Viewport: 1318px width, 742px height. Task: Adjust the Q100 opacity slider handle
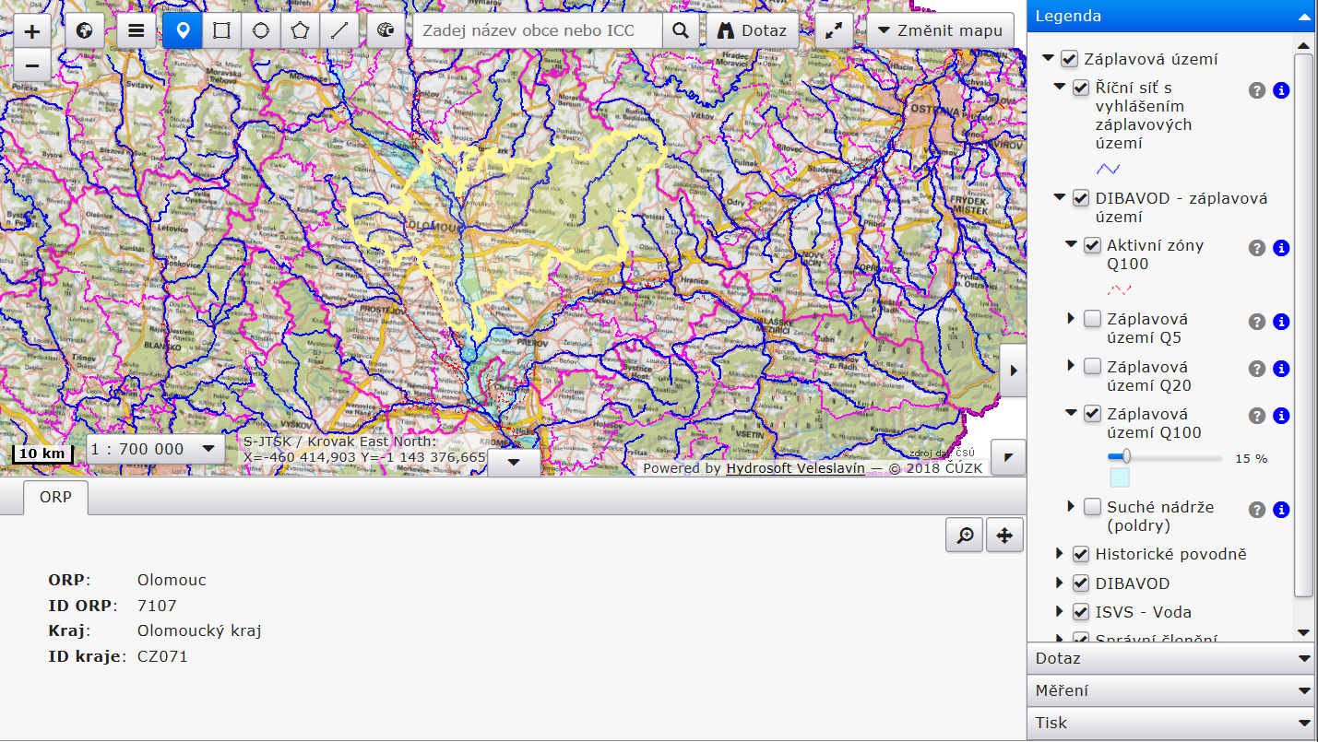(x=1126, y=456)
